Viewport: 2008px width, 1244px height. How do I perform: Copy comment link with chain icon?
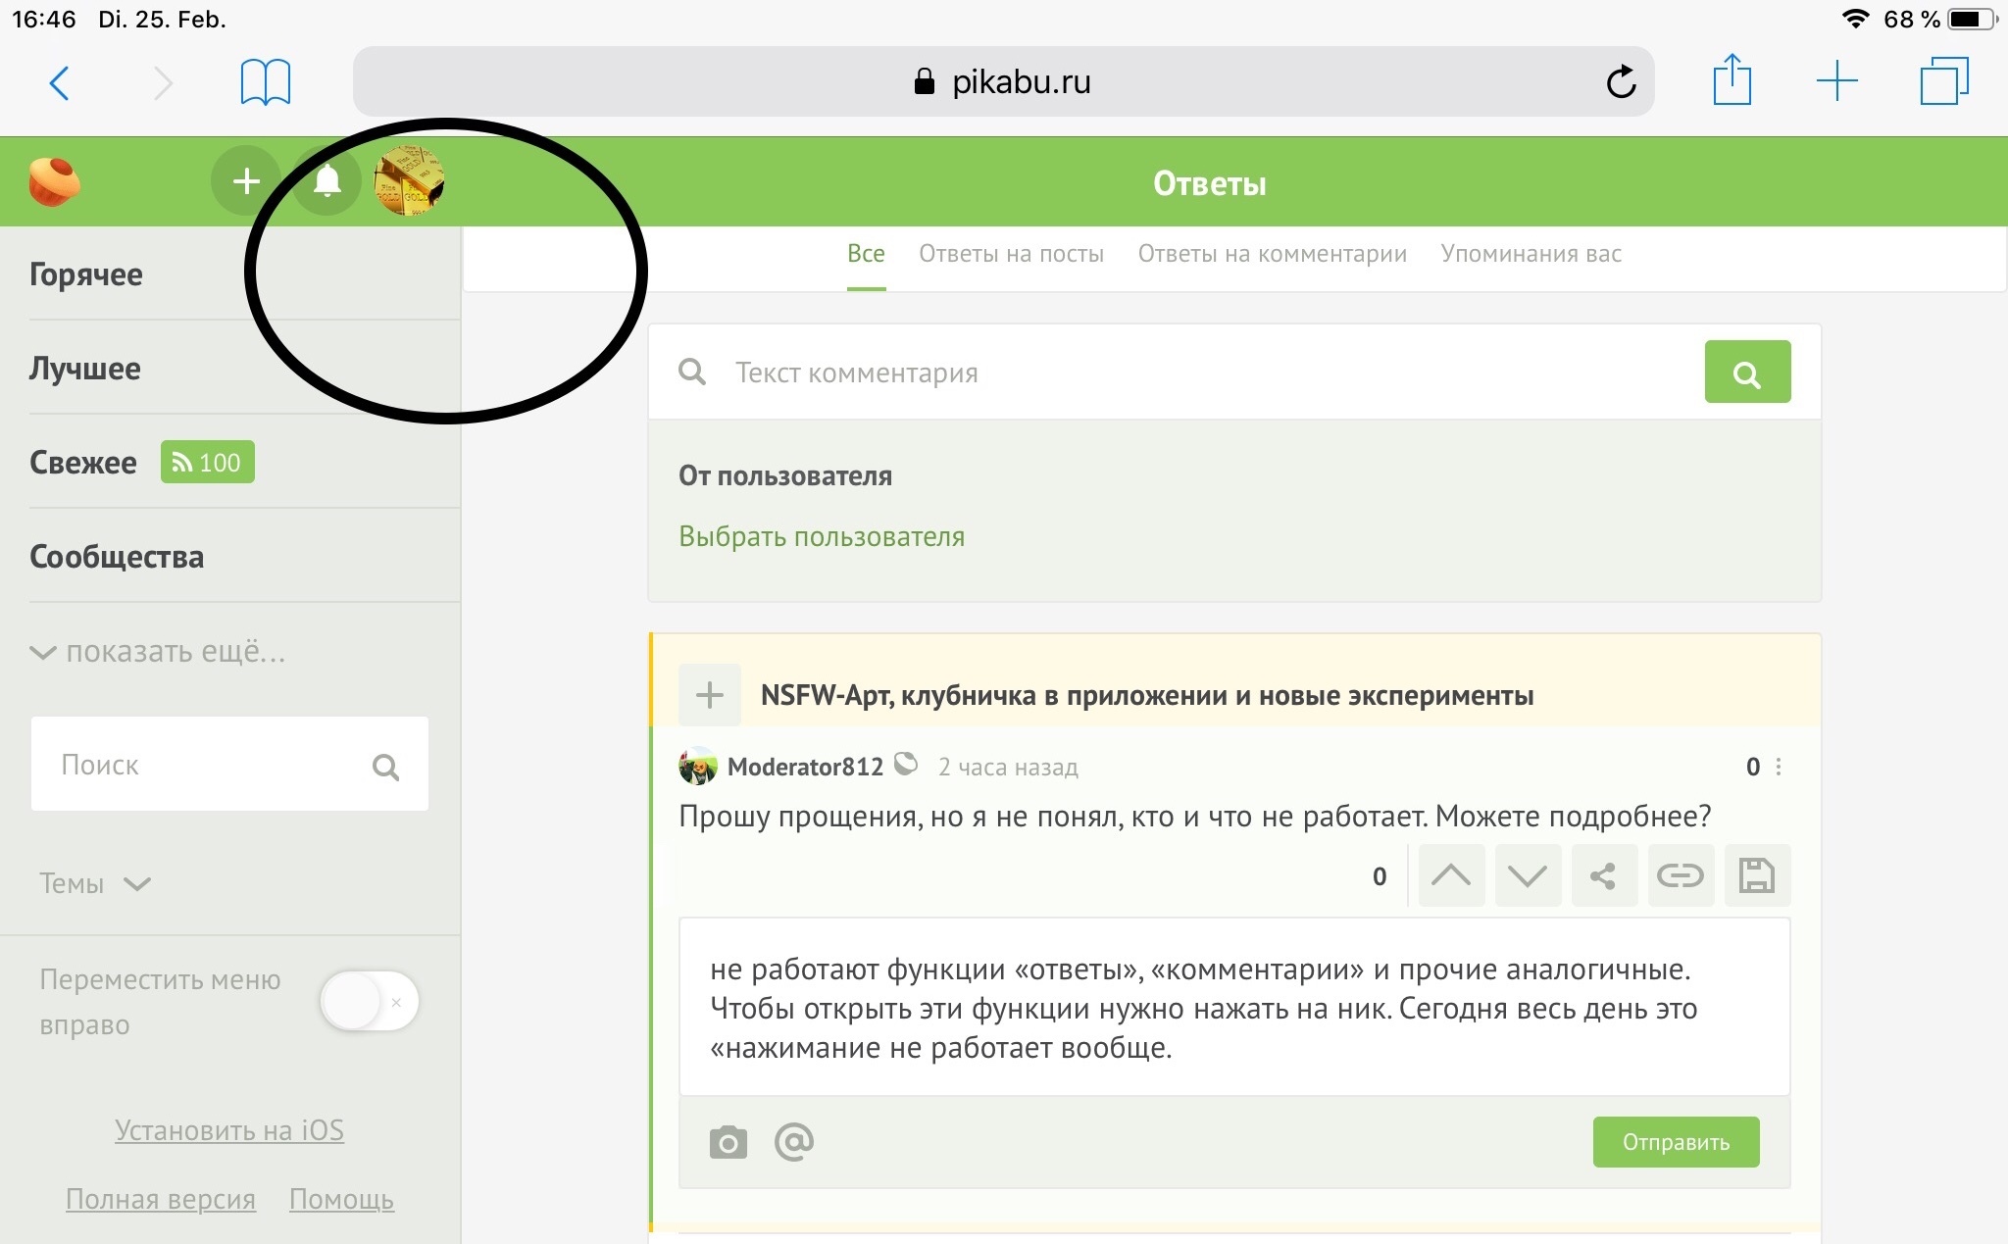point(1680,875)
